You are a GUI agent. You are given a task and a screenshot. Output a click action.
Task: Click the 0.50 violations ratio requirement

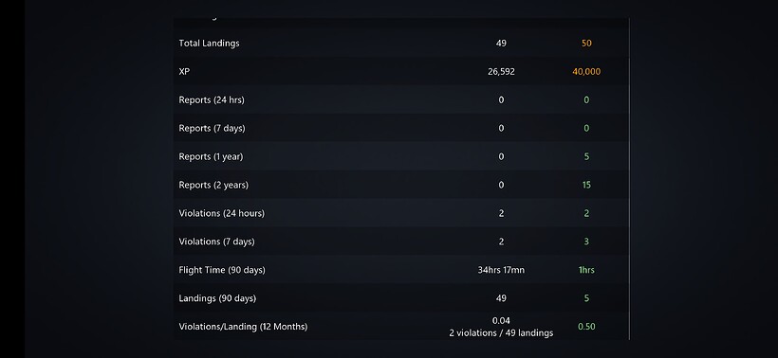586,327
